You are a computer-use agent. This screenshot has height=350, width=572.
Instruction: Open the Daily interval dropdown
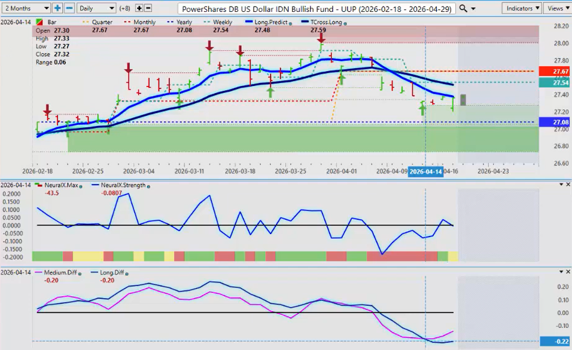click(96, 8)
